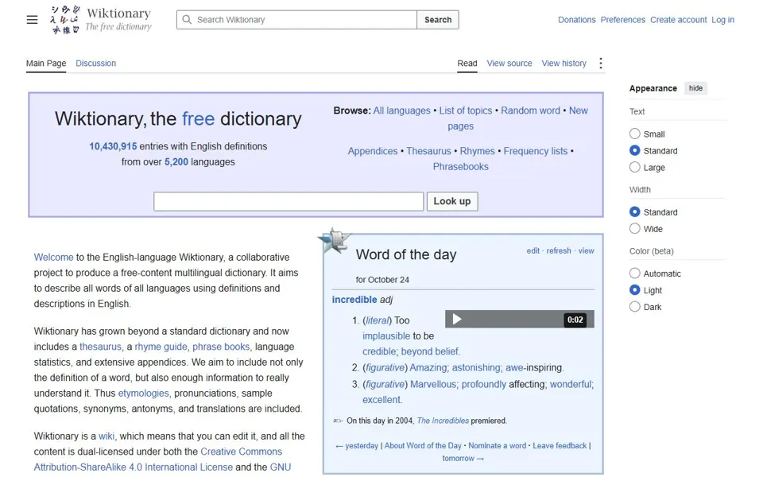Open the three-dot more options menu
The image size is (763, 477).
pos(601,64)
